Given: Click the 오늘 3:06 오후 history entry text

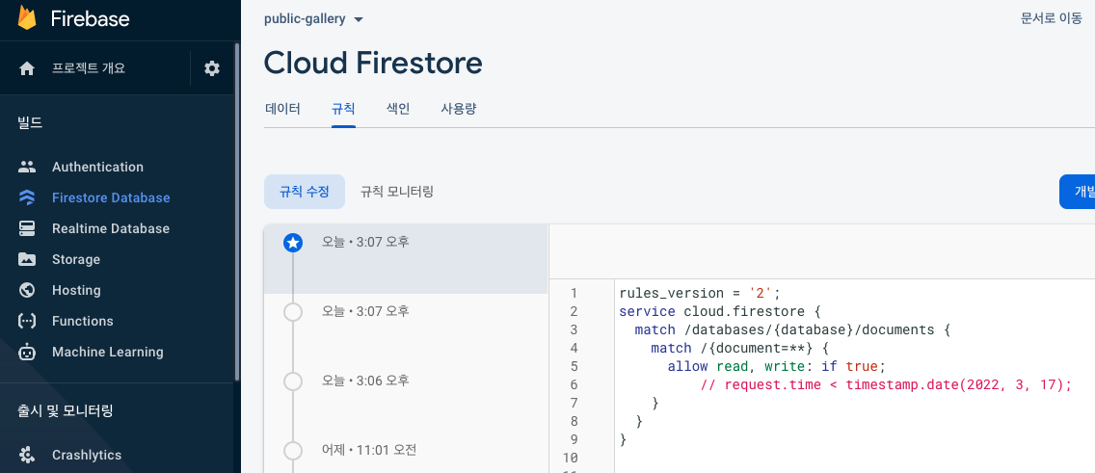Looking at the screenshot, I should click(x=365, y=381).
